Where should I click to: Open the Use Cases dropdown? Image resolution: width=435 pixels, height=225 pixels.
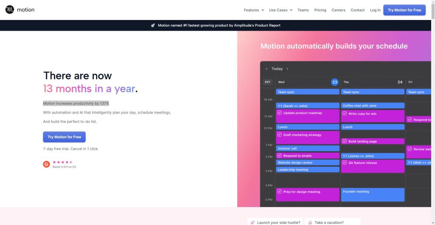pos(280,10)
